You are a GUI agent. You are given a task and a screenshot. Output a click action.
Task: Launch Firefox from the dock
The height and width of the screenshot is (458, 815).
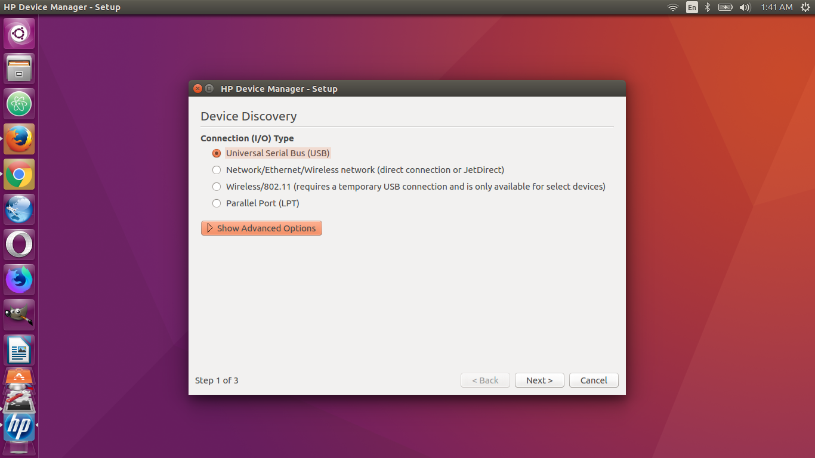click(19, 139)
